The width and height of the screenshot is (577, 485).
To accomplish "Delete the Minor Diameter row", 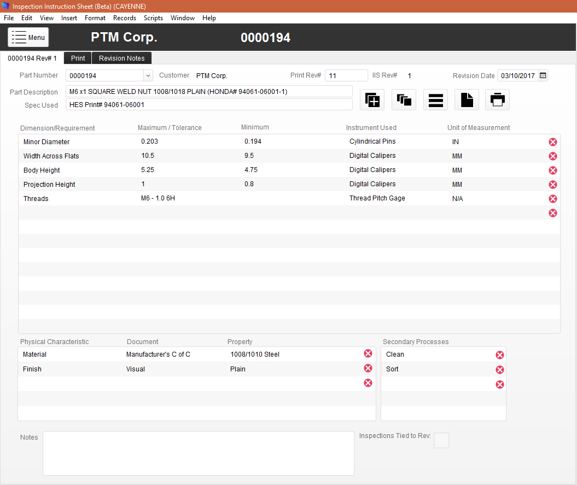I will [553, 142].
